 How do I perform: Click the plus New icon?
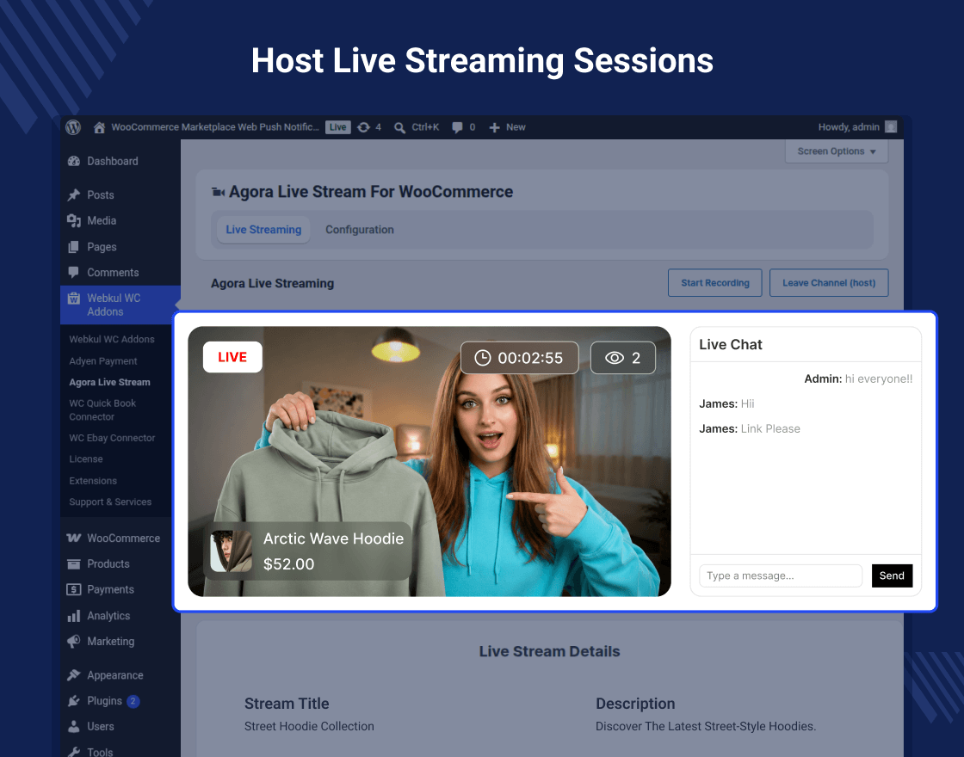coord(494,127)
